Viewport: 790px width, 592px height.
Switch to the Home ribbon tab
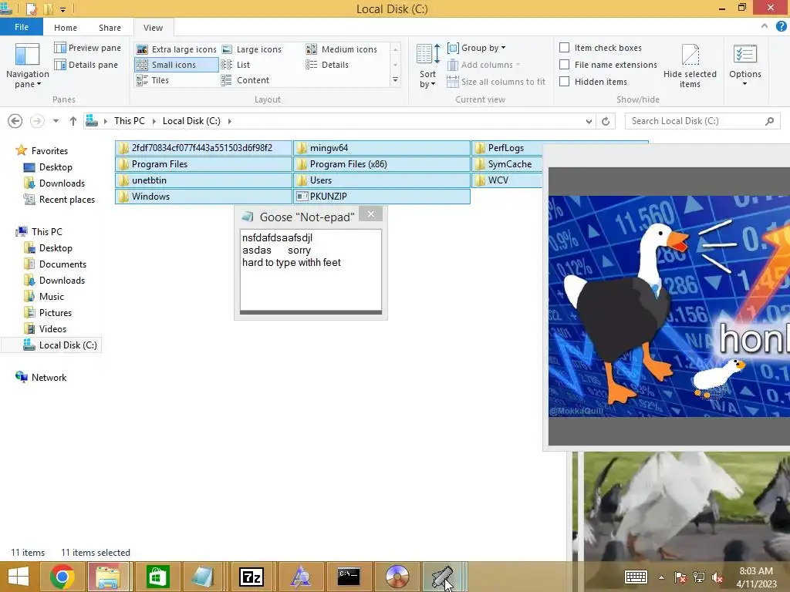[x=66, y=28]
